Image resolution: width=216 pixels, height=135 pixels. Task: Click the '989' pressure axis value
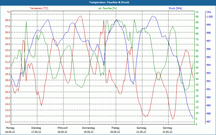coord(209,106)
